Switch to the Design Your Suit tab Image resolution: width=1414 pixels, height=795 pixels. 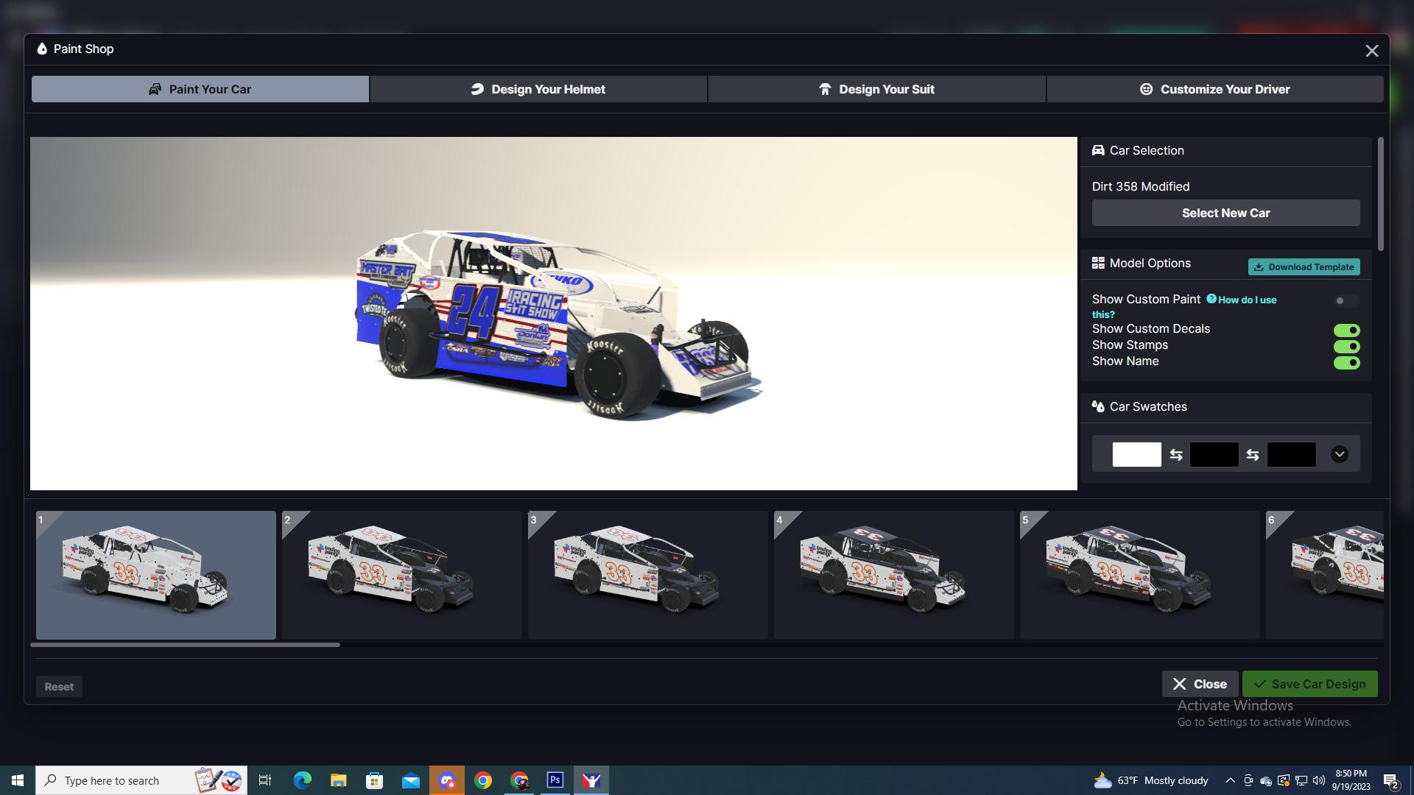pos(876,88)
